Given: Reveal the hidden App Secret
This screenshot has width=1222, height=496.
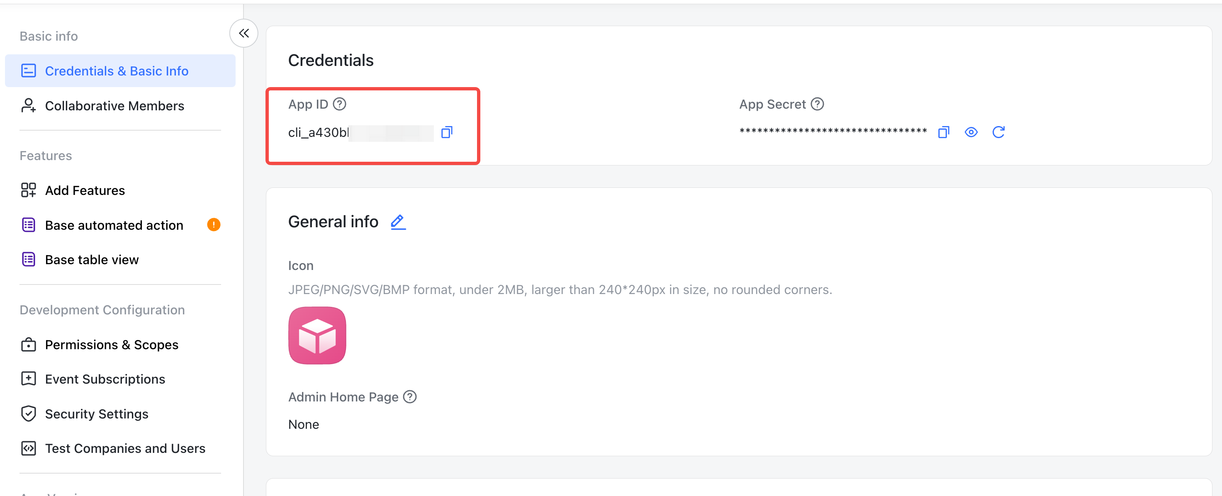Looking at the screenshot, I should (971, 132).
